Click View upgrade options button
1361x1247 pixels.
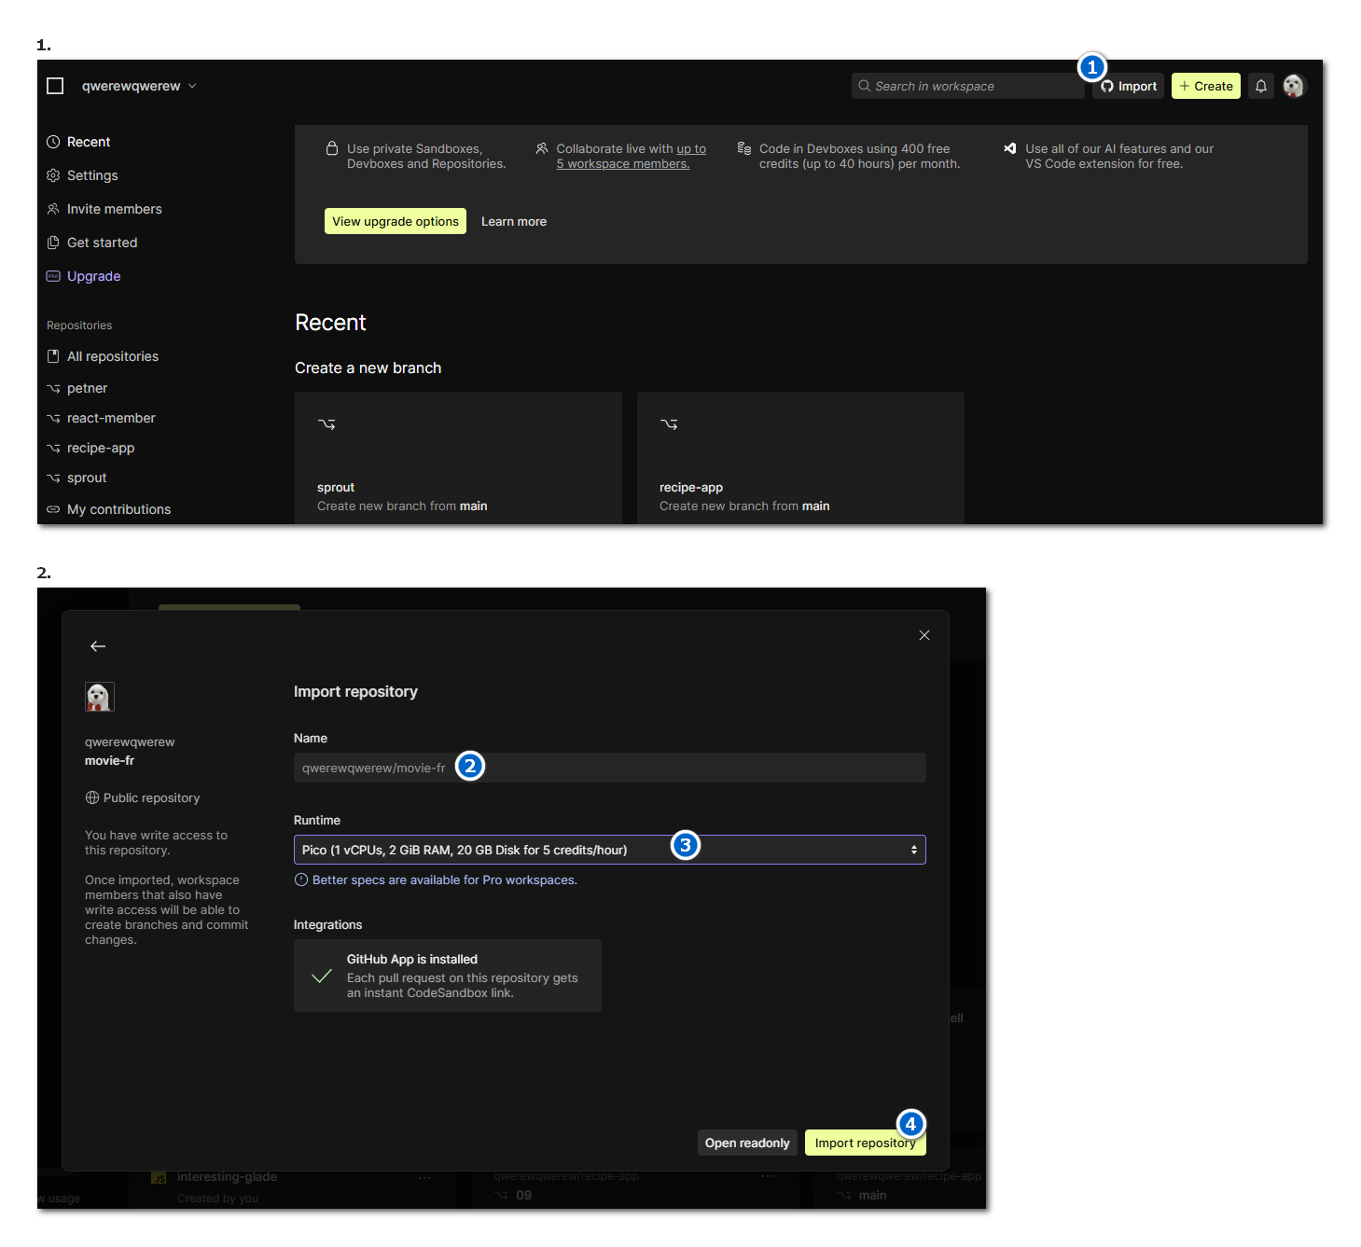395,221
